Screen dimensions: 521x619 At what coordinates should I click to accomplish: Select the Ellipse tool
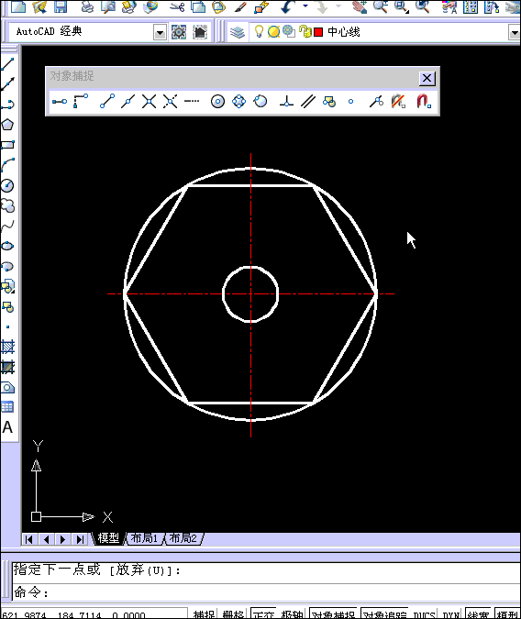[7, 246]
